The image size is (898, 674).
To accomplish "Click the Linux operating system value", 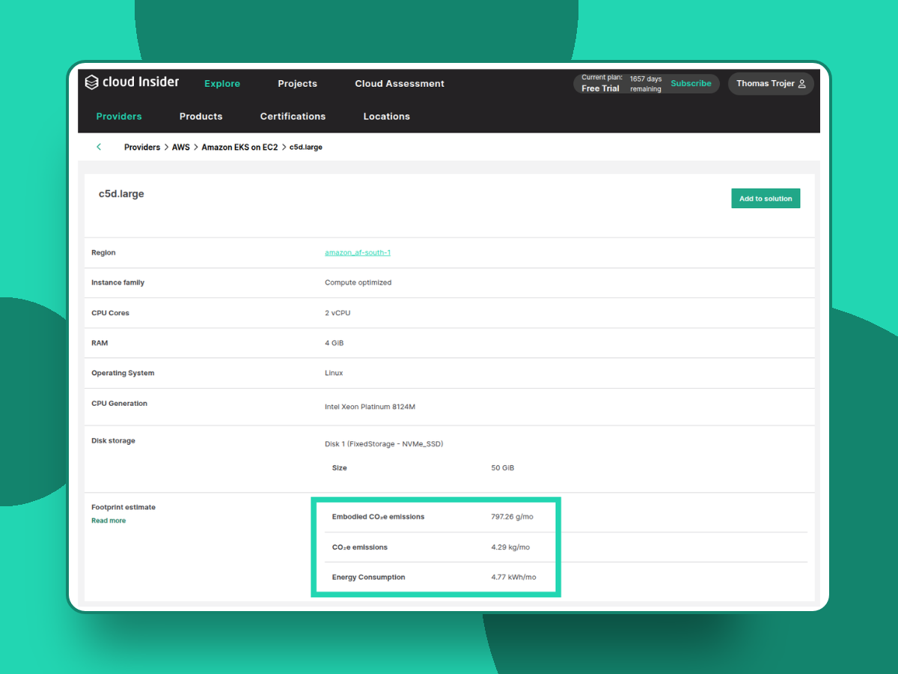I will [334, 373].
